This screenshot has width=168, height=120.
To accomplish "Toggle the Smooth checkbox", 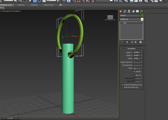I will click(134, 71).
